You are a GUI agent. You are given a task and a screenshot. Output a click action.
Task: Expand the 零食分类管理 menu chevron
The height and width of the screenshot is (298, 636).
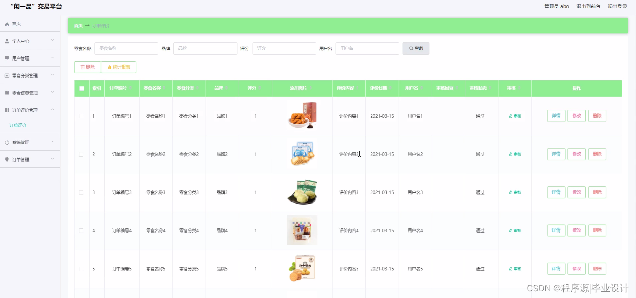point(52,75)
